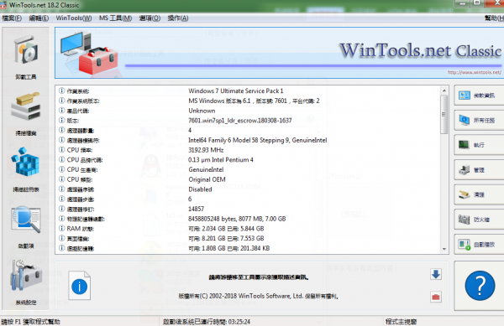The height and width of the screenshot is (326, 504).
Task: Select '3192.93 MHz' CPU frequency value
Action: (206, 150)
